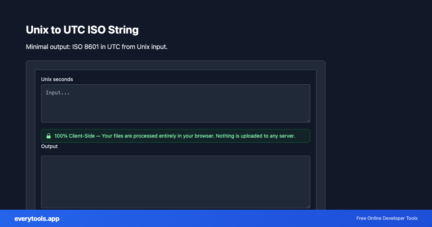
Task: Click inside the Unix seconds input area
Action: [x=175, y=103]
